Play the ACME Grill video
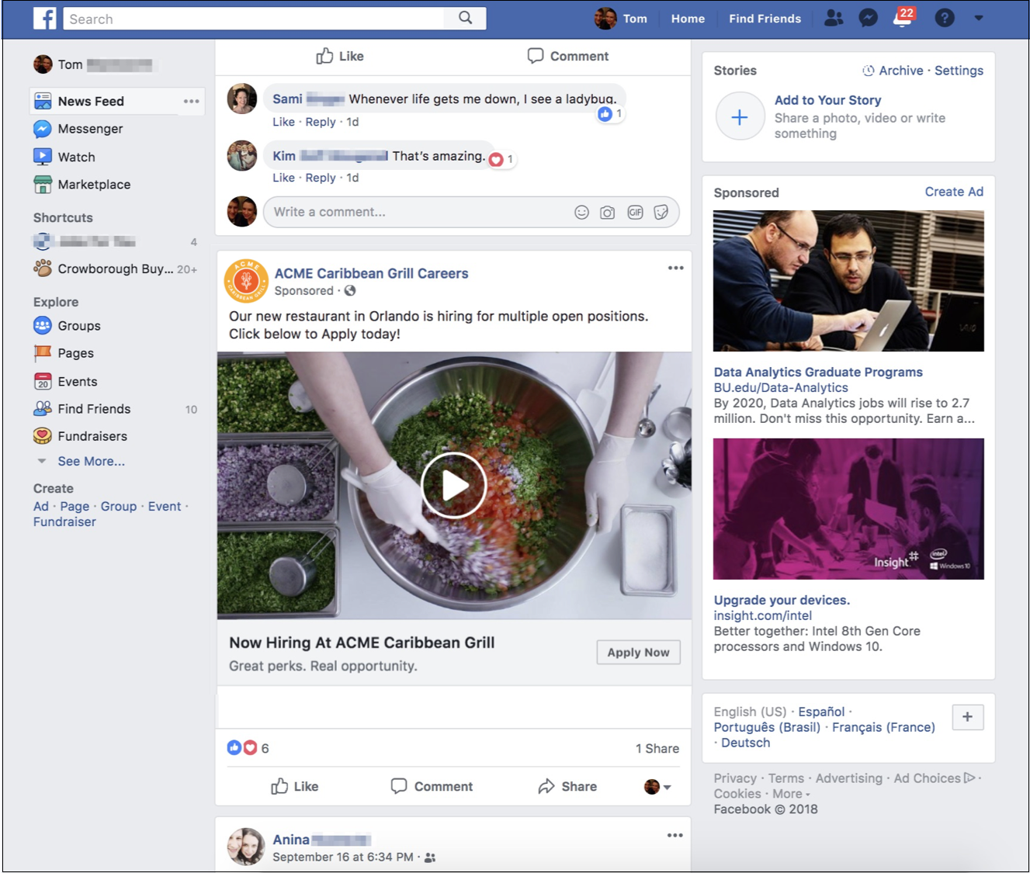The image size is (1030, 873). coord(454,486)
